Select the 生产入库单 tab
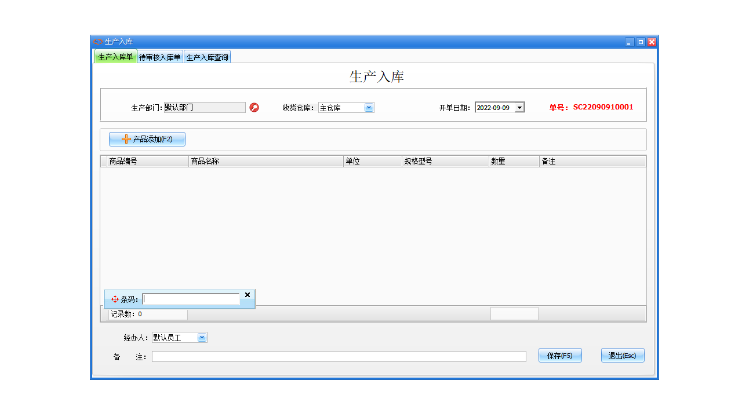This screenshot has width=742, height=417. [x=116, y=56]
